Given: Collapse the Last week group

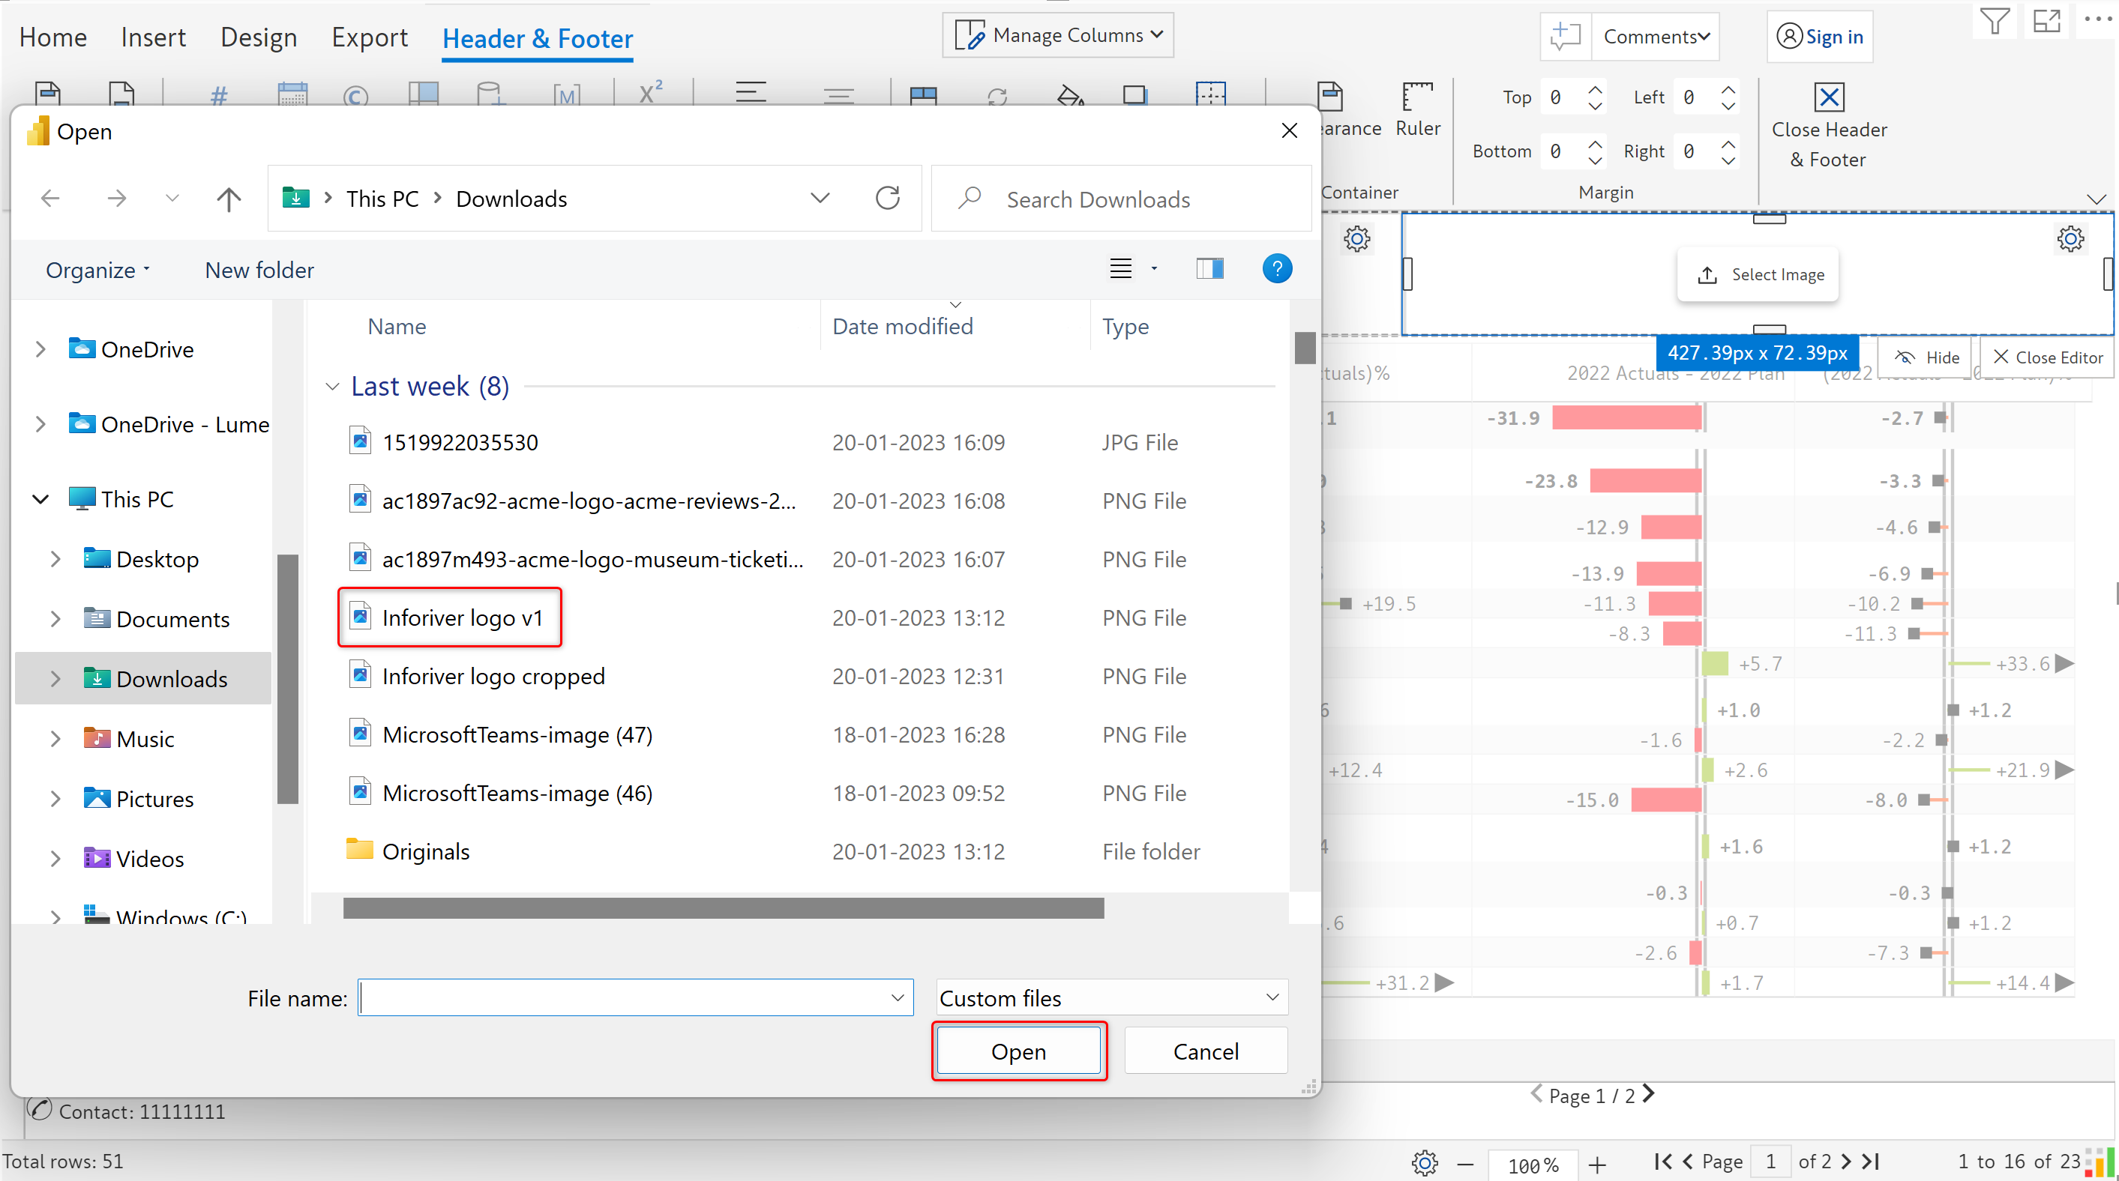Looking at the screenshot, I should click(x=332, y=386).
